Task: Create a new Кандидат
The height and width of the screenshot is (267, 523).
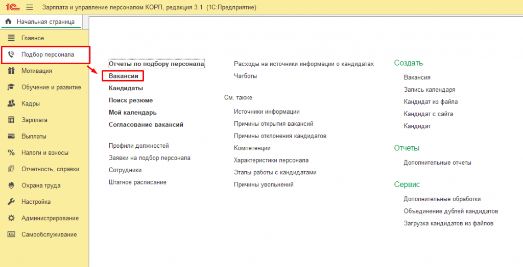Action: [417, 126]
